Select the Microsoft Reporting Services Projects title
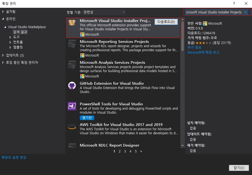252x175 pixels. 114,42
